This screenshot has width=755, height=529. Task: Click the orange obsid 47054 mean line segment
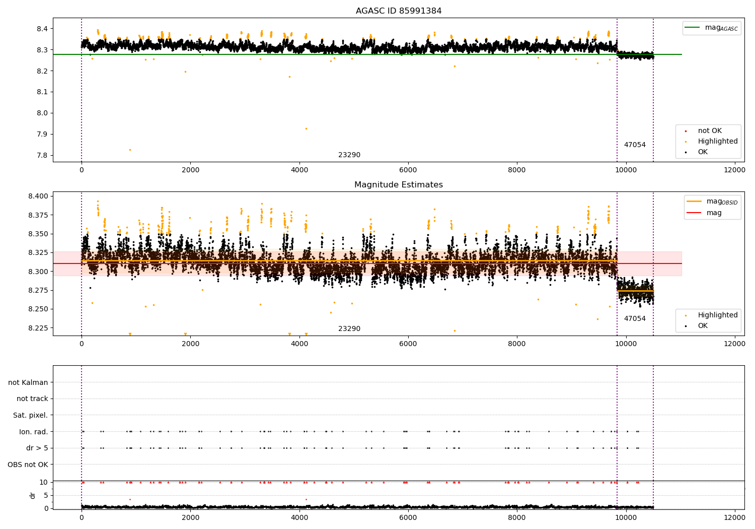[635, 291]
